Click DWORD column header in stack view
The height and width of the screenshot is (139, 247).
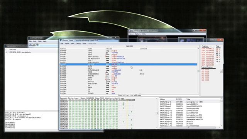(179, 99)
